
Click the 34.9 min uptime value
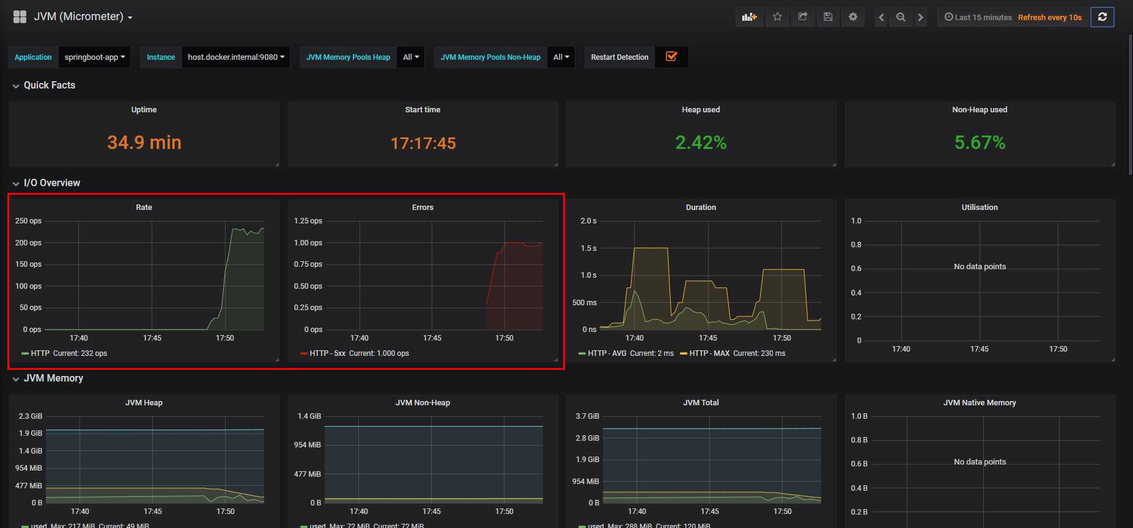(x=144, y=142)
